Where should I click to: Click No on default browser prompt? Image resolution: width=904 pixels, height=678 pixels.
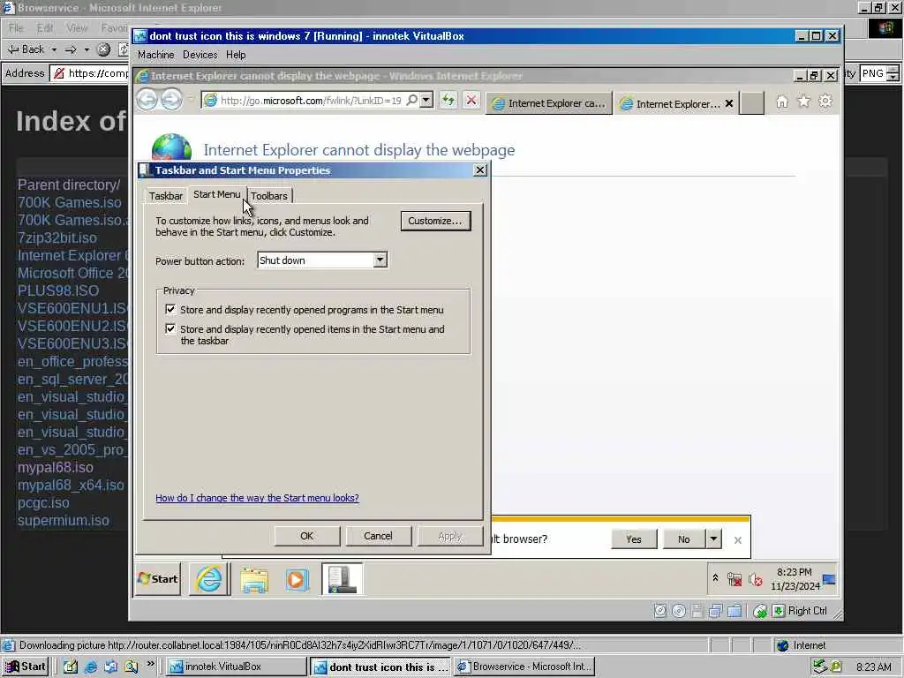point(684,539)
